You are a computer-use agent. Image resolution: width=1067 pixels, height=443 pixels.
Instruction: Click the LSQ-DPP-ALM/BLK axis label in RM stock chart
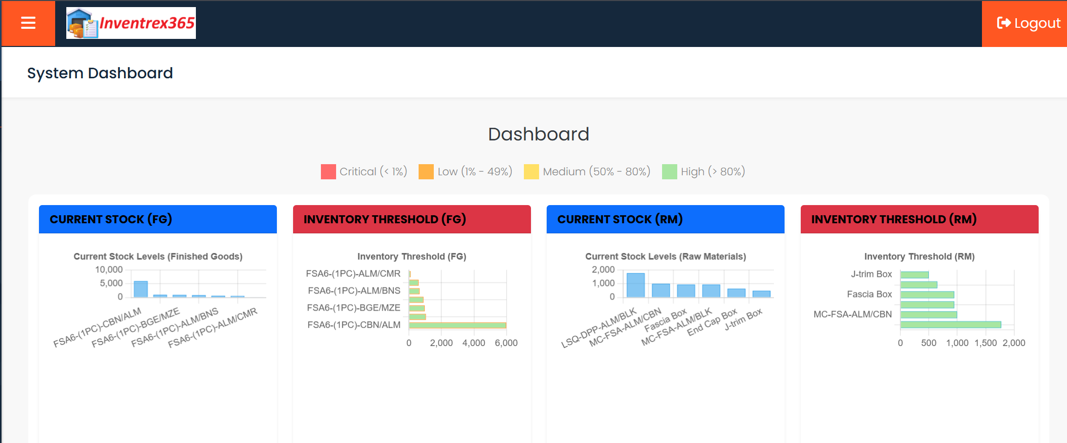pyautogui.click(x=599, y=328)
